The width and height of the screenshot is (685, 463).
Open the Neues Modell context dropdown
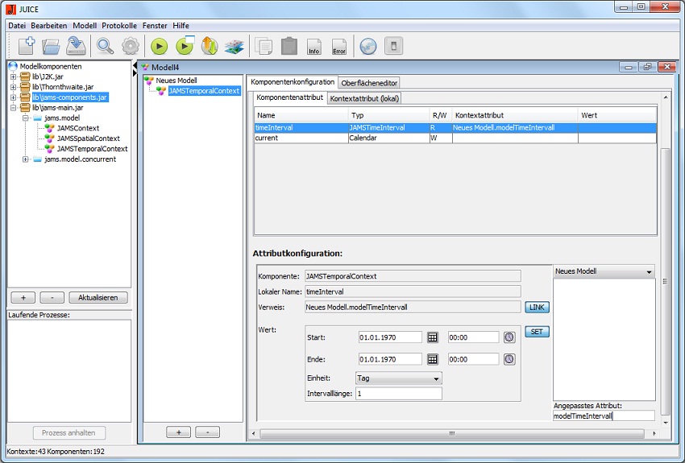coord(604,272)
